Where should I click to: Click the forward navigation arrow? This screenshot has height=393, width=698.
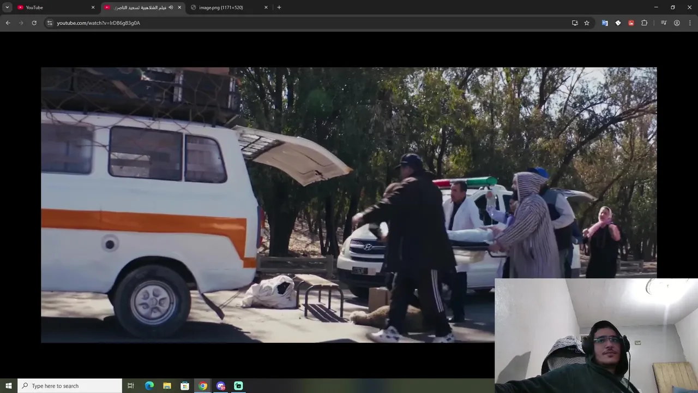pos(21,23)
